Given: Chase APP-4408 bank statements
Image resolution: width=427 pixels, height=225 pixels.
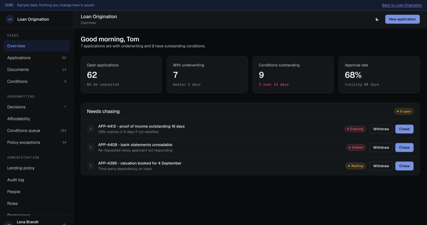Looking at the screenshot, I should pos(404,147).
